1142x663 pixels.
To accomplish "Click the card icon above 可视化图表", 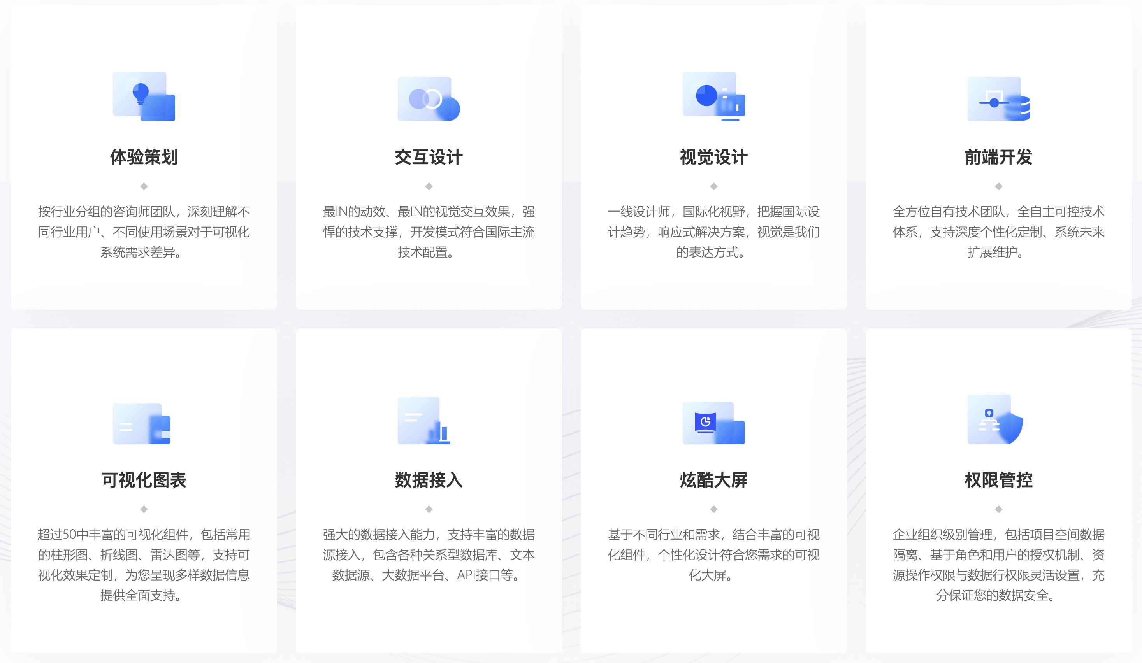I will [142, 424].
